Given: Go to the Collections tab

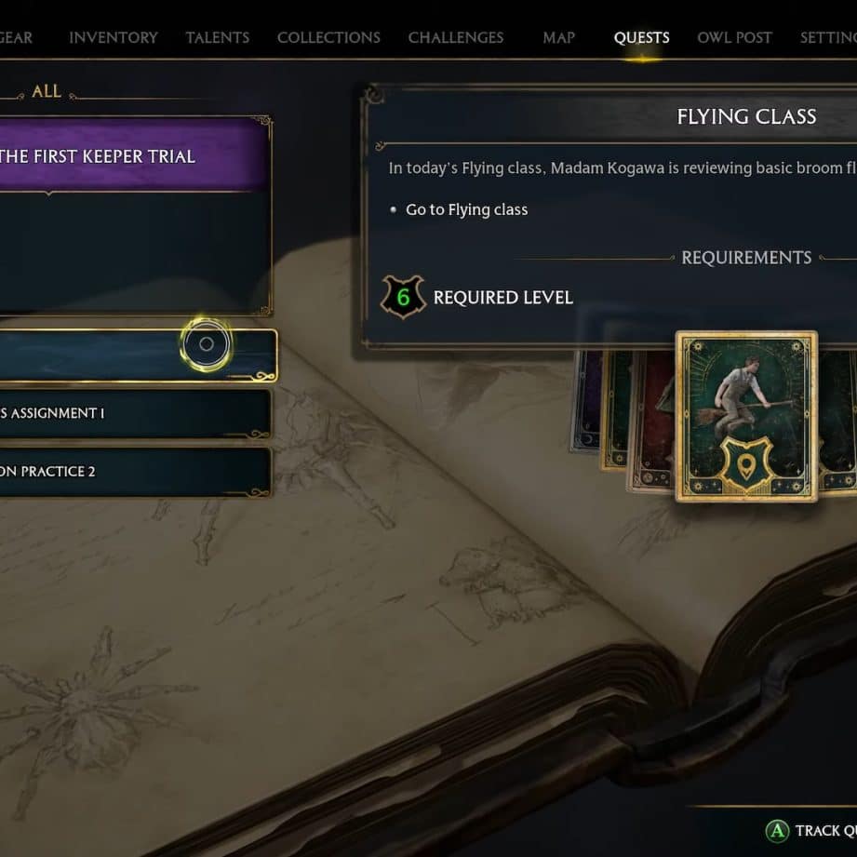Looking at the screenshot, I should pos(328,38).
